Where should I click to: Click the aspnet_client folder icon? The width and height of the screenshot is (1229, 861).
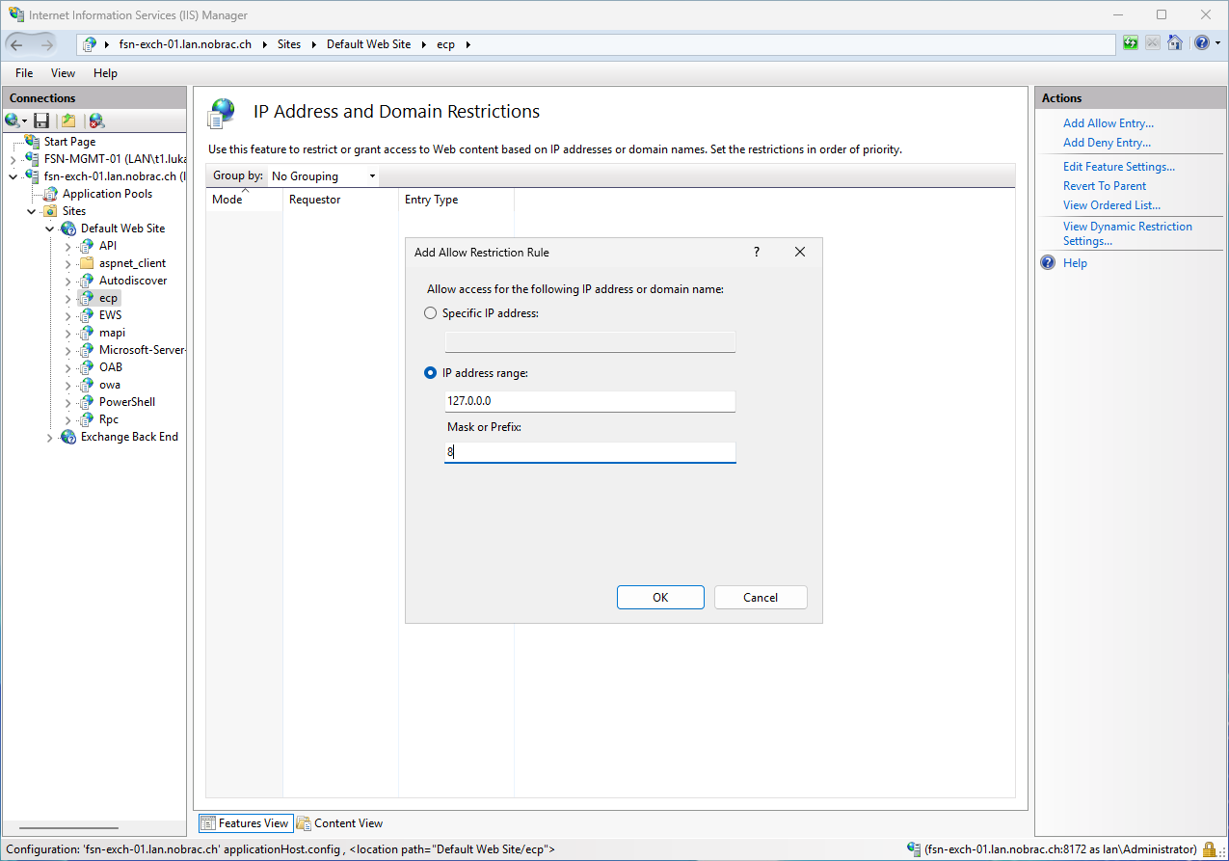tap(87, 263)
